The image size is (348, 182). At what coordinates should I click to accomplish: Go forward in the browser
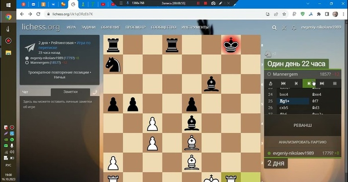click(30, 14)
